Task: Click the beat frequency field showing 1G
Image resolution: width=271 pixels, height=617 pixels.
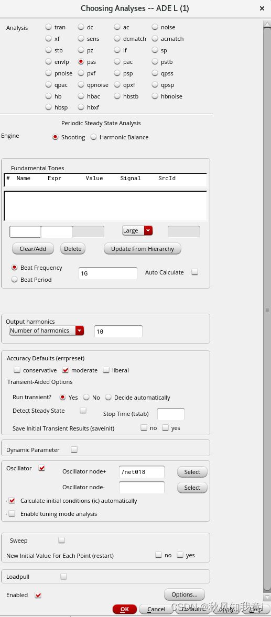Action: pos(108,273)
